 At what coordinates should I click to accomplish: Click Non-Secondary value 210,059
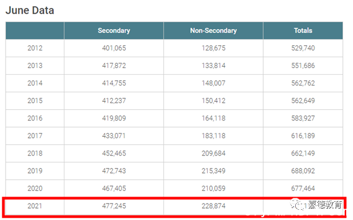click(213, 188)
